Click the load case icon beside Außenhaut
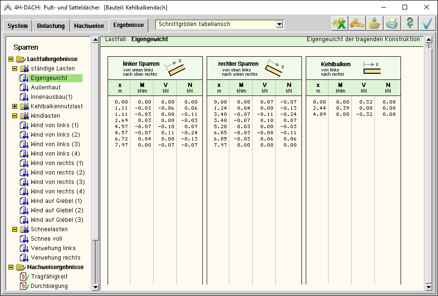 pos(24,87)
